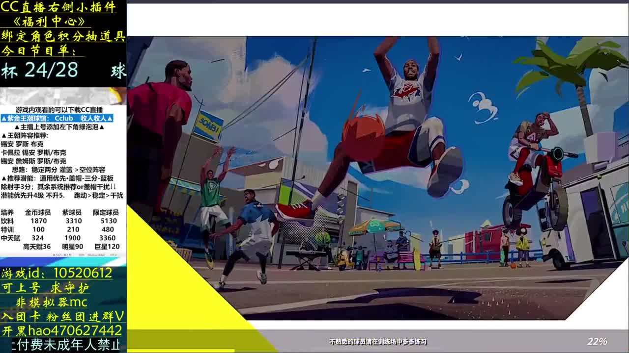Click the loading tip about practicing in 训练场
The height and width of the screenshot is (353, 629).
[378, 342]
